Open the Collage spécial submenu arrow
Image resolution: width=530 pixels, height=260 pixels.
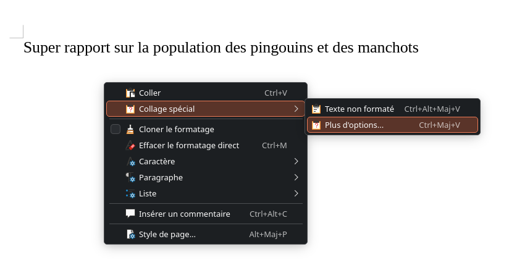coord(297,109)
